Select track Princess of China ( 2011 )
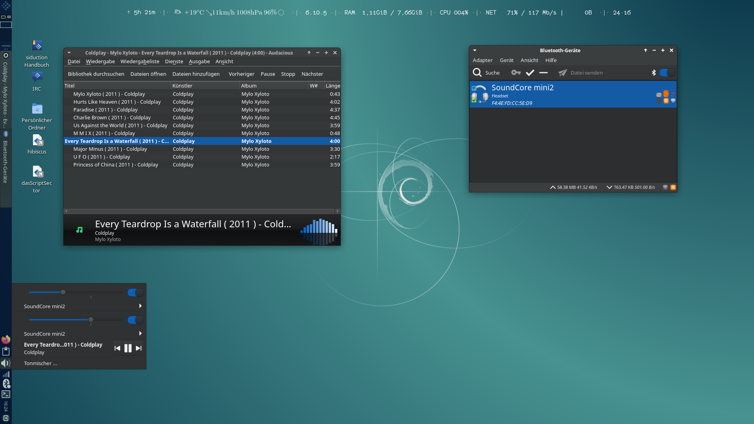754x424 pixels. click(202, 164)
